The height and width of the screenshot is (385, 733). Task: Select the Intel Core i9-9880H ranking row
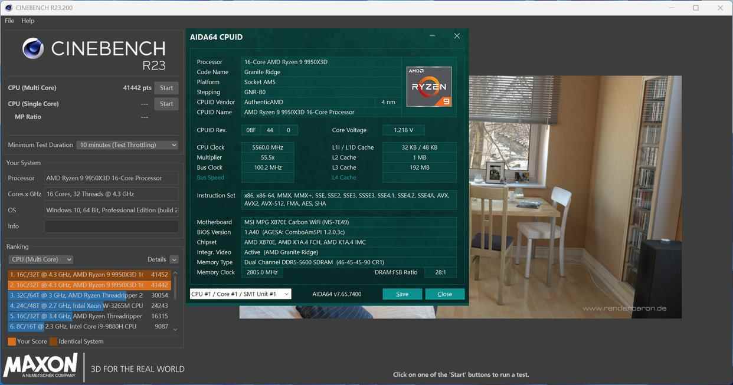(x=89, y=327)
